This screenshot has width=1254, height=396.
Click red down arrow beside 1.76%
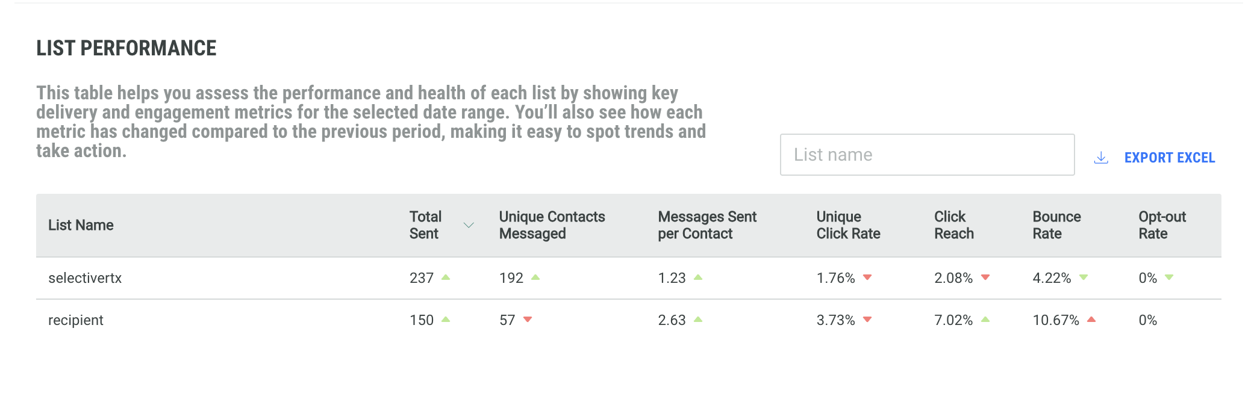click(x=867, y=277)
